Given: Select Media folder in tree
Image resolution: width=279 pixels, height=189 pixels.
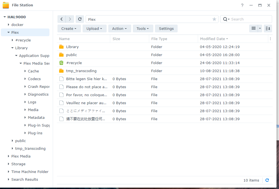Looking at the screenshot, I should 33,110.
